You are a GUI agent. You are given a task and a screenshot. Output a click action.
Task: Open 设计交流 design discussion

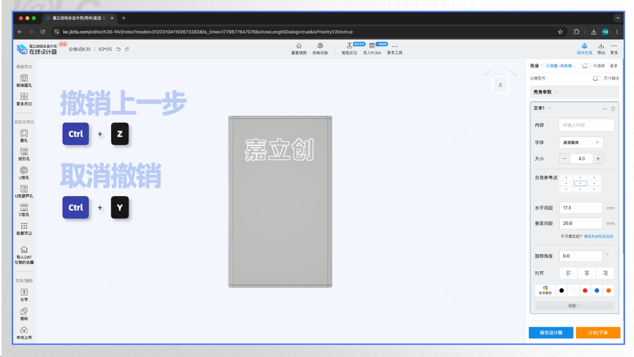tap(584, 49)
